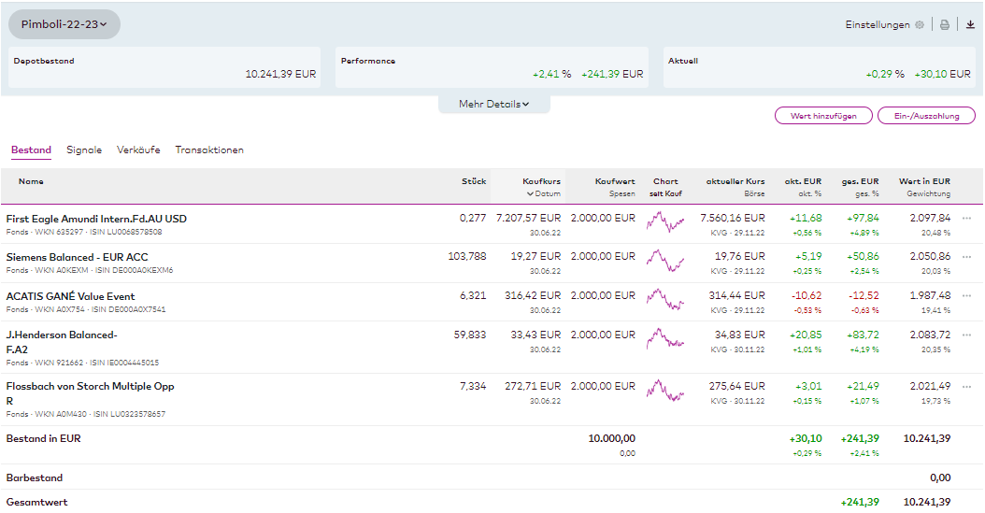Viewport: 985px width, 513px height.
Task: Click the First Eagle Amundi sparkline chart
Action: click(665, 222)
